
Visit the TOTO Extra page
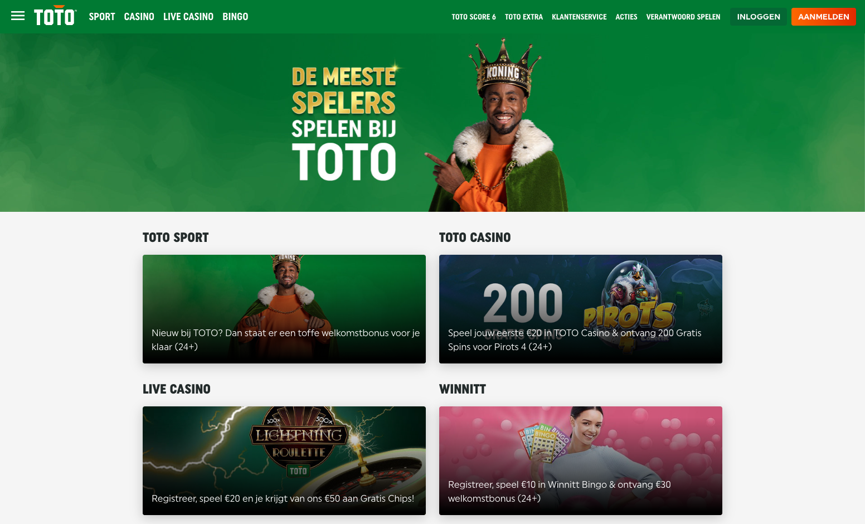[x=524, y=17]
